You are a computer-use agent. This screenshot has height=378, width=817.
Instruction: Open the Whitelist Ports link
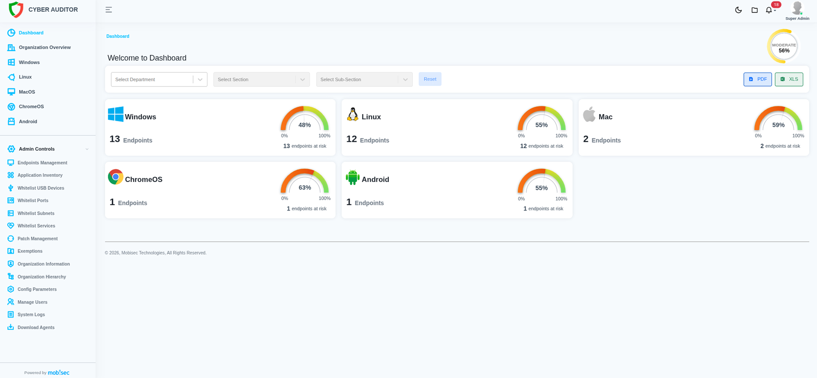click(33, 201)
